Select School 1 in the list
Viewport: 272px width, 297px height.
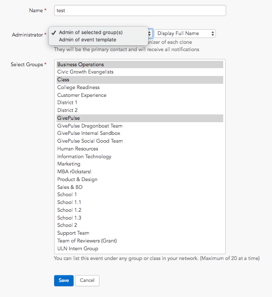(140, 195)
